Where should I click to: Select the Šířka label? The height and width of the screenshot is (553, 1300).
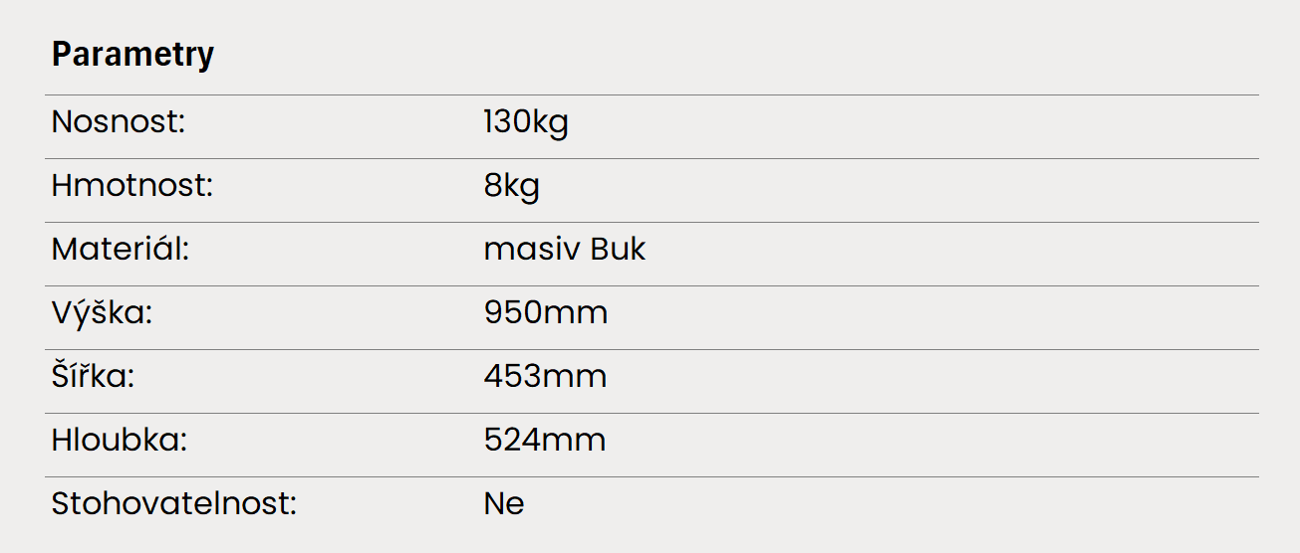click(93, 377)
